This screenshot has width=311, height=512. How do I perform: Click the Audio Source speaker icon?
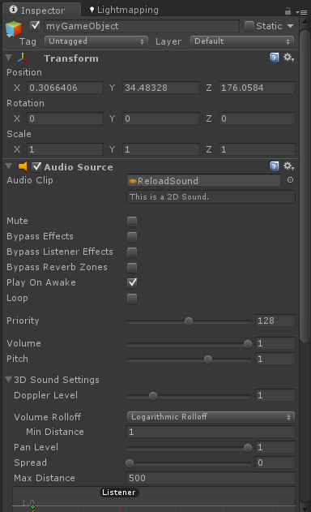[x=23, y=166]
